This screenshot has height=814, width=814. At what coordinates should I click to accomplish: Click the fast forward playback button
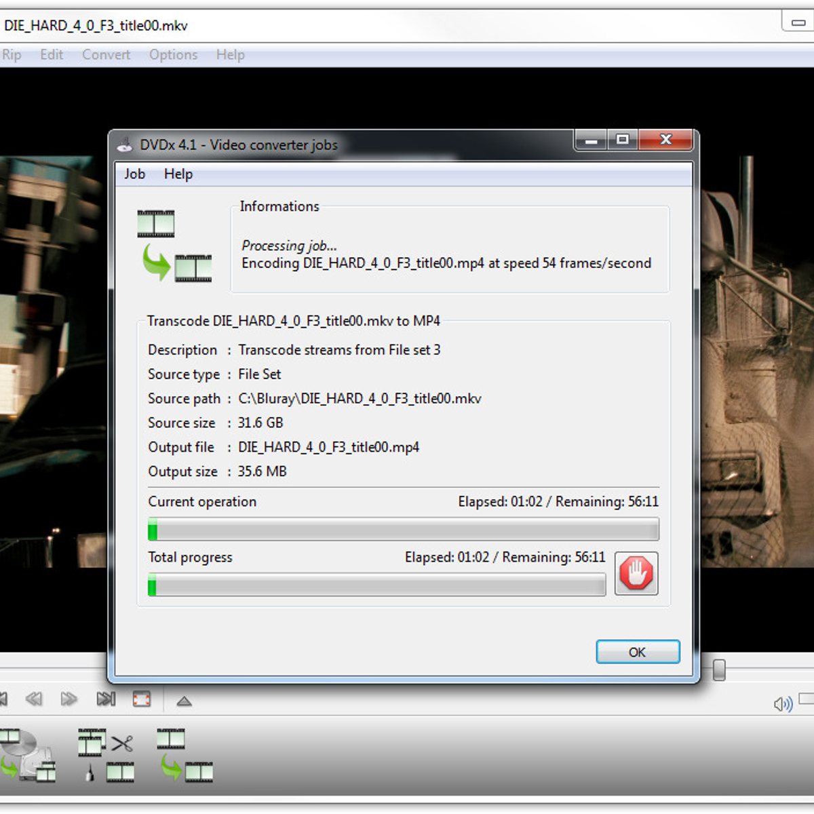click(69, 699)
